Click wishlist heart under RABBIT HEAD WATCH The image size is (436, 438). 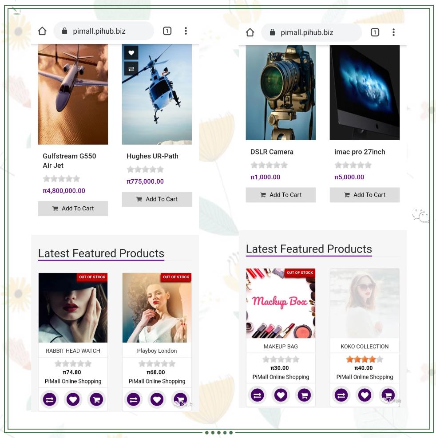coord(73,399)
